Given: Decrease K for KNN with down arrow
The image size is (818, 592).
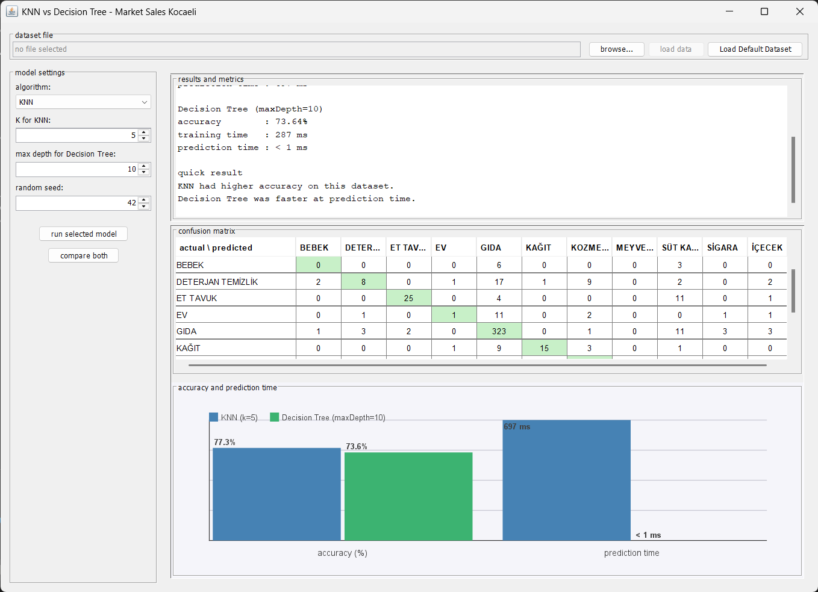Looking at the screenshot, I should click(x=144, y=139).
